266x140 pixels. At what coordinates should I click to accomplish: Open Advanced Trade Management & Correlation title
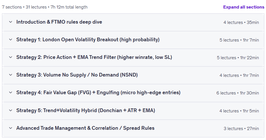point(85,128)
